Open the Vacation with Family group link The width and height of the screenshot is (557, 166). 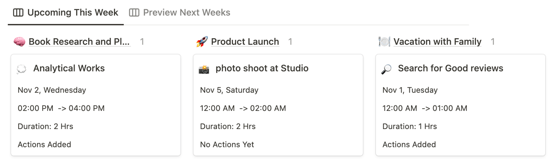point(437,41)
